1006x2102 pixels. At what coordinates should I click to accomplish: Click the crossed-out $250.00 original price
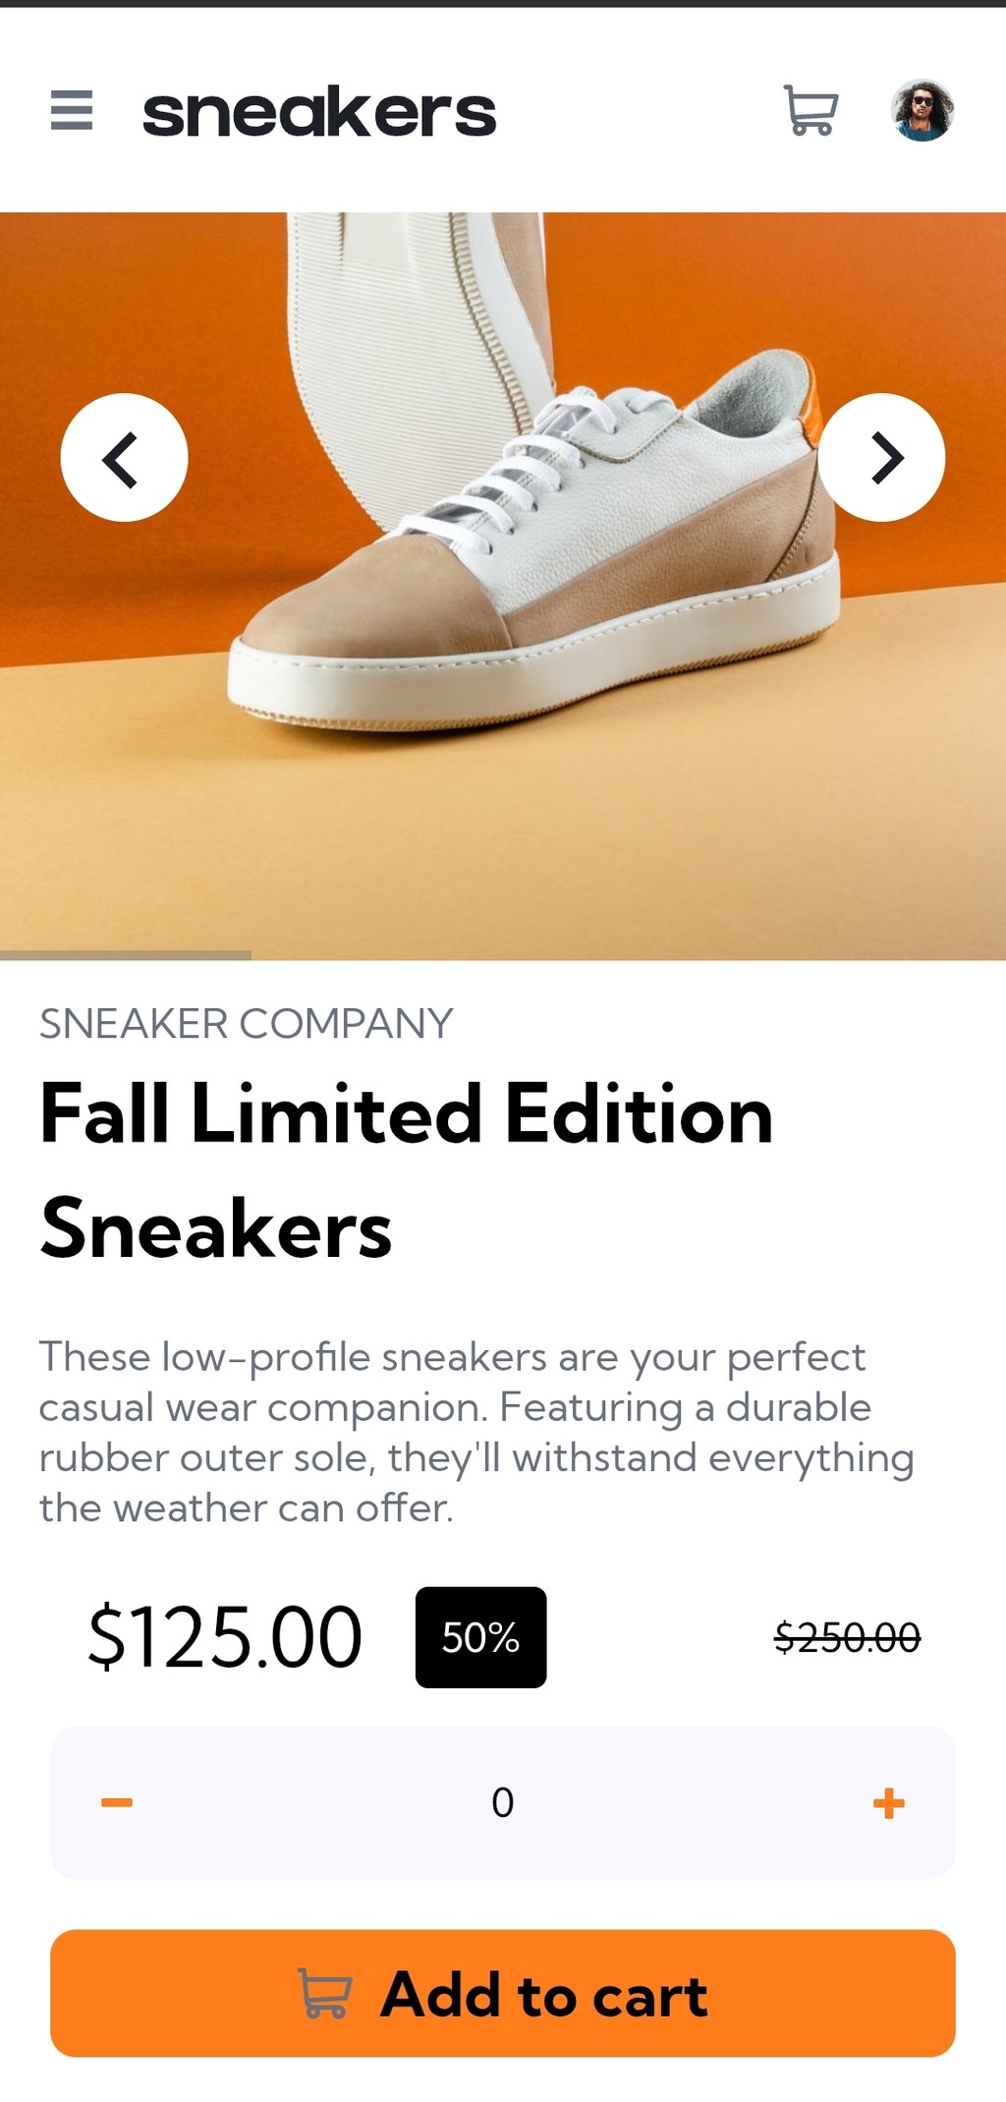point(847,1637)
